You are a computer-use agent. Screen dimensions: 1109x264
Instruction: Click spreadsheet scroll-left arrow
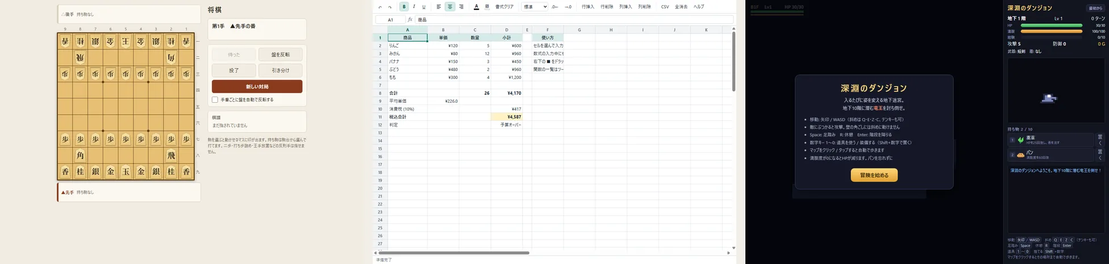coord(376,253)
